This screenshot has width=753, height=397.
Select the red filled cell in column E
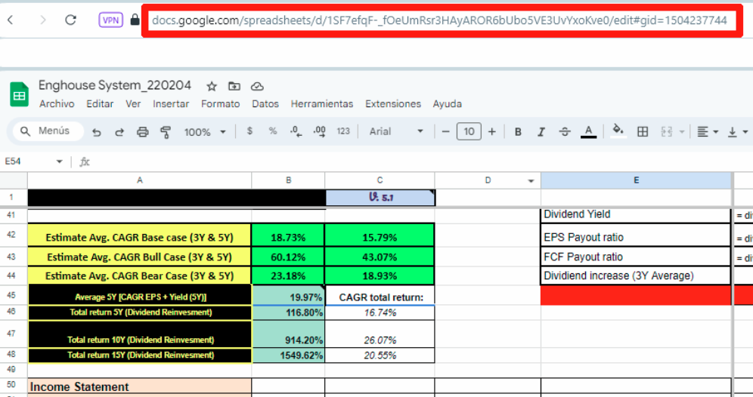coord(636,295)
